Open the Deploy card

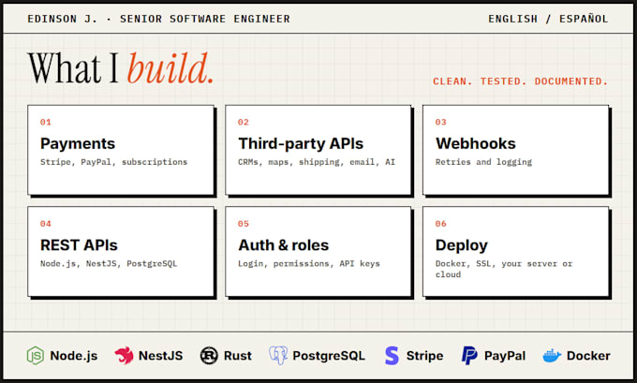(515, 251)
